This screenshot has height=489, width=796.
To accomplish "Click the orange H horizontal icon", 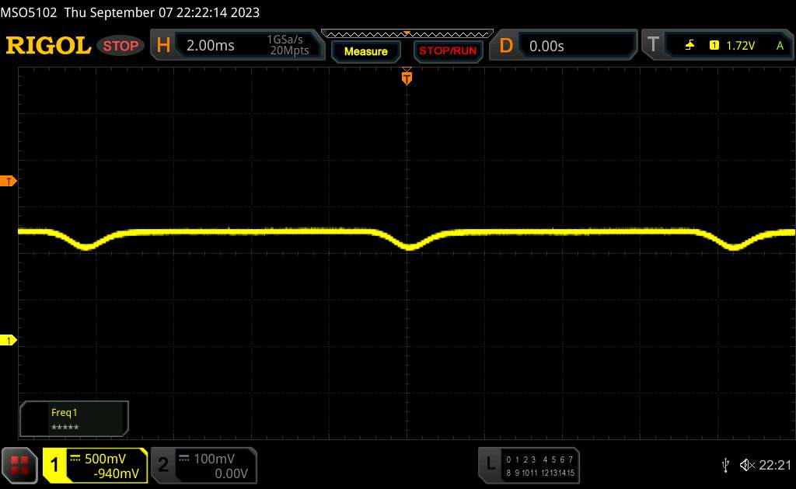I will (163, 45).
